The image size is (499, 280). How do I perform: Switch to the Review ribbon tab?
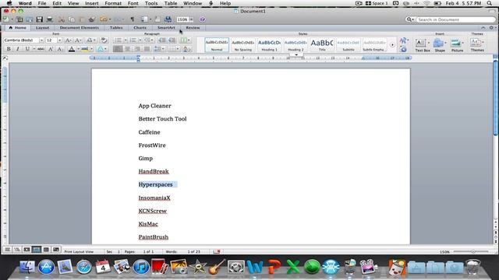193,28
